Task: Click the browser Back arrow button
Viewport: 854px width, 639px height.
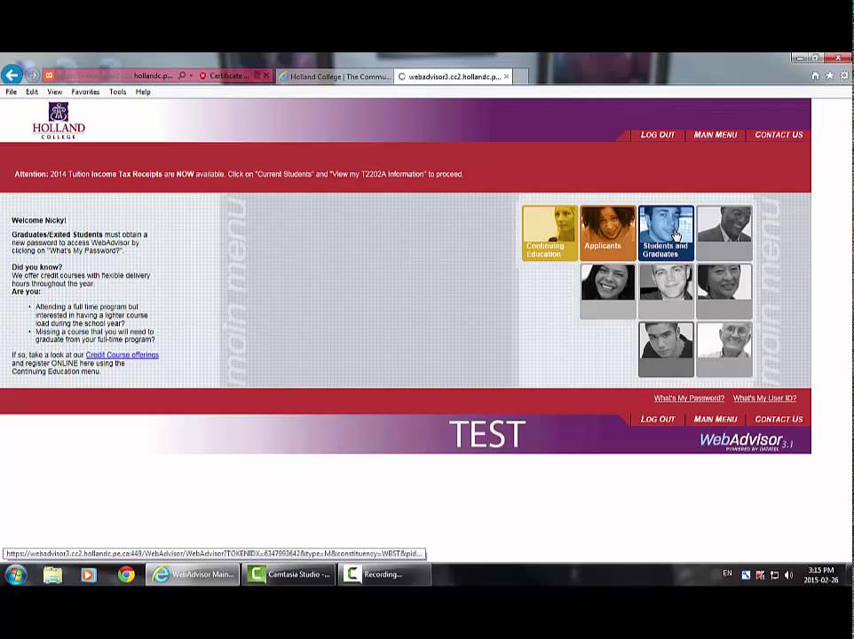Action: click(12, 75)
